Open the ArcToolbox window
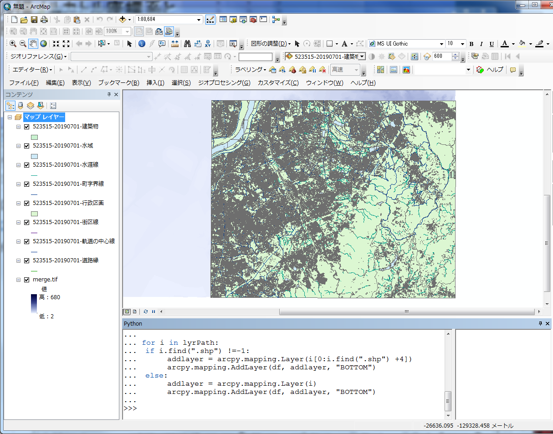The width and height of the screenshot is (553, 434). point(252,20)
